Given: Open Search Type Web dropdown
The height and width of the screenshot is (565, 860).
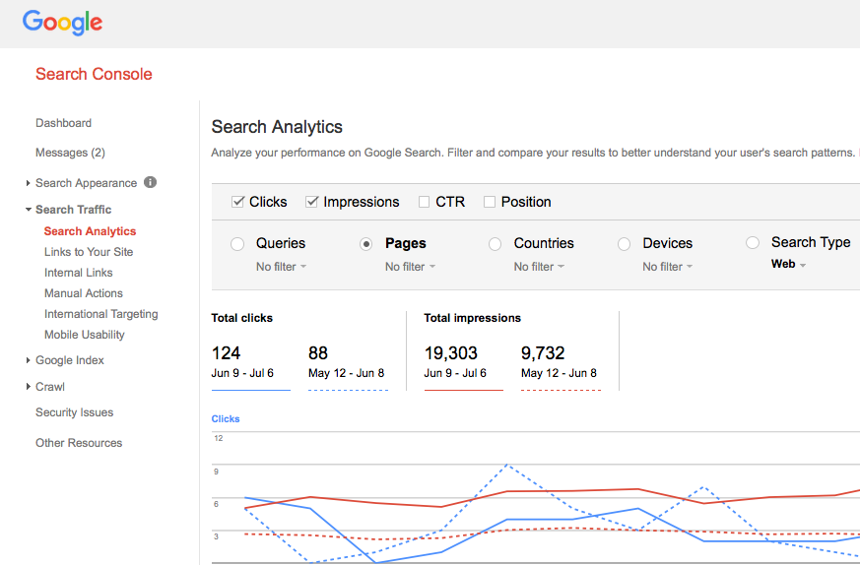Looking at the screenshot, I should [789, 264].
